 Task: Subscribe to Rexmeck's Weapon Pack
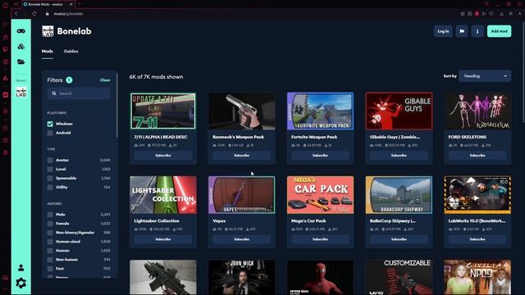coord(241,156)
